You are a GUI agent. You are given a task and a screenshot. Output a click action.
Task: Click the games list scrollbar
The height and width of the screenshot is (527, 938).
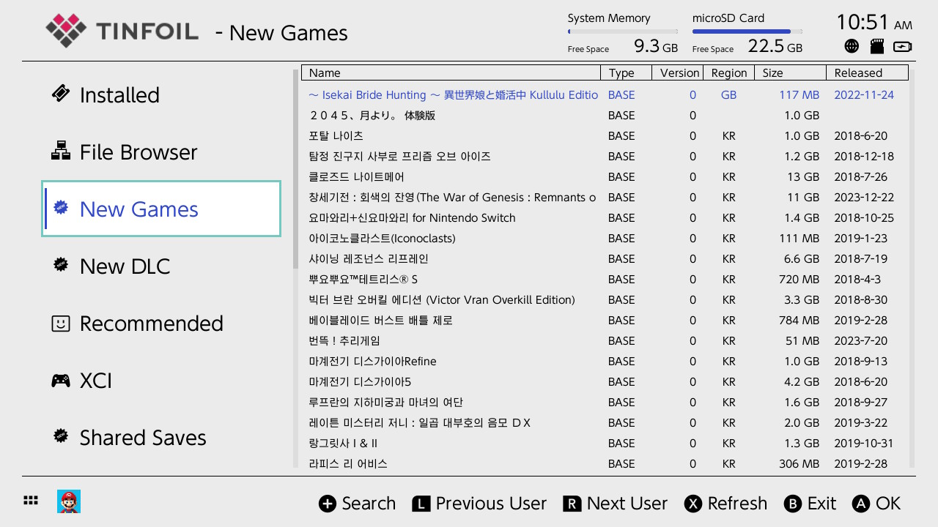(912, 267)
